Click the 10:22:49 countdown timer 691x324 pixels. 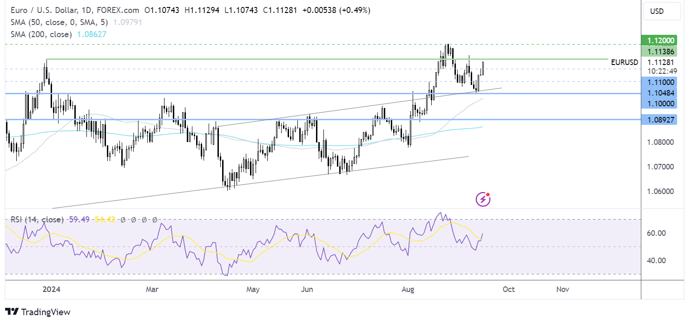coord(663,71)
